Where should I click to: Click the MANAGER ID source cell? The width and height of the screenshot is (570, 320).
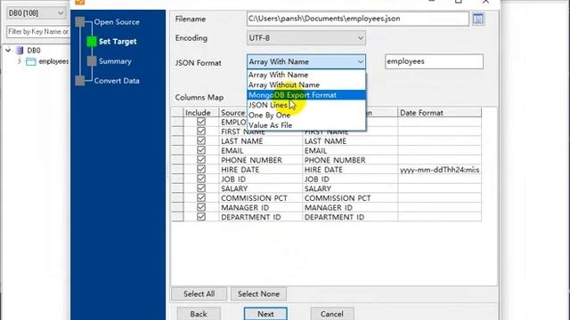[260, 207]
